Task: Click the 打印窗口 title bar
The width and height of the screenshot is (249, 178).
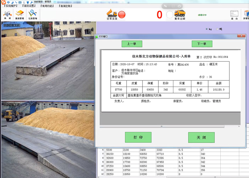Action: tap(166, 37)
